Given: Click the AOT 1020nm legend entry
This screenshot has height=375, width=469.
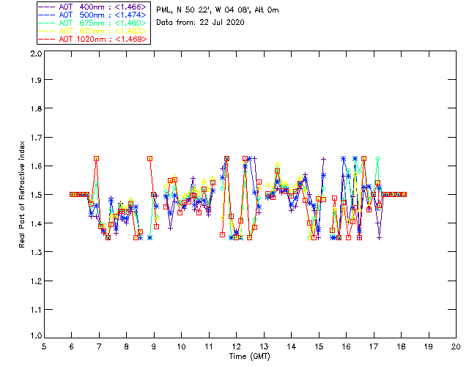Looking at the screenshot, I should [93, 39].
